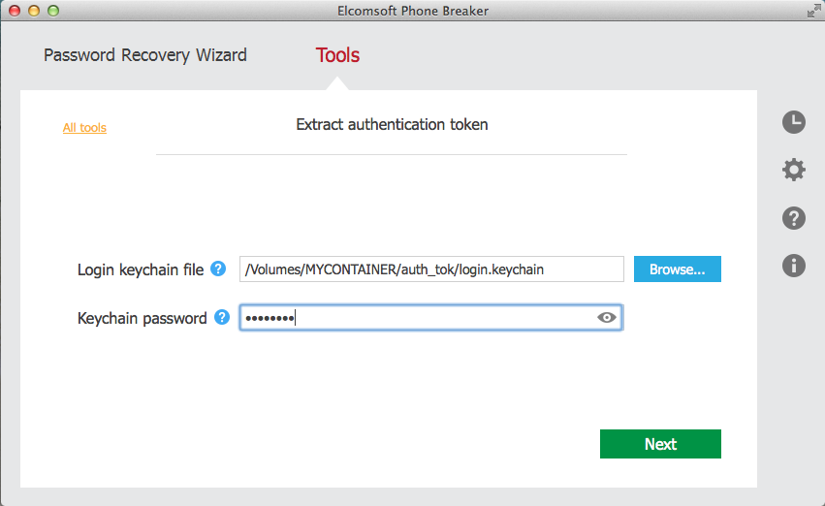This screenshot has height=506, width=825.
Task: Click inside the Keychain password field
Action: [x=417, y=317]
